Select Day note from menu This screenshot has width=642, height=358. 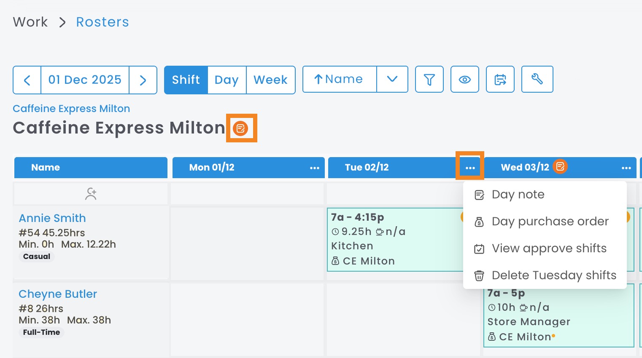(518, 195)
